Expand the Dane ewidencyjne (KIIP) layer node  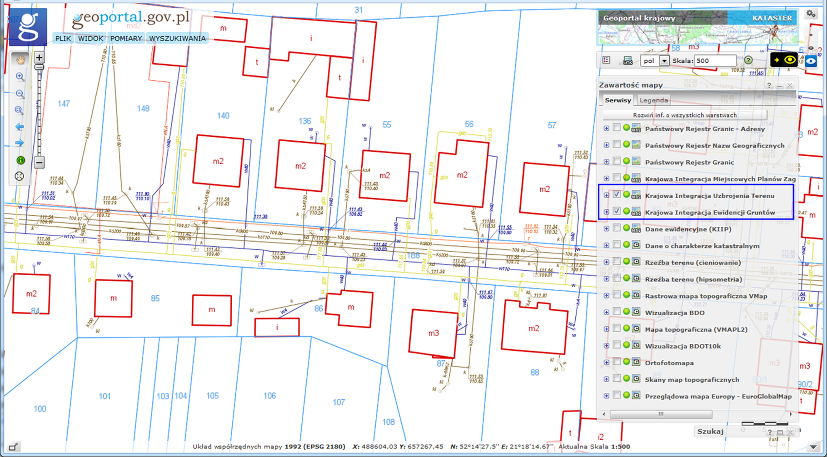(x=606, y=228)
